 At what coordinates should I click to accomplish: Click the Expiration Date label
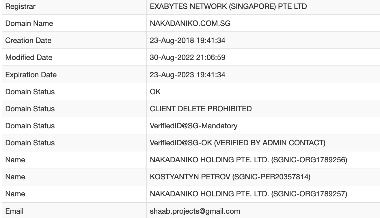click(31, 75)
